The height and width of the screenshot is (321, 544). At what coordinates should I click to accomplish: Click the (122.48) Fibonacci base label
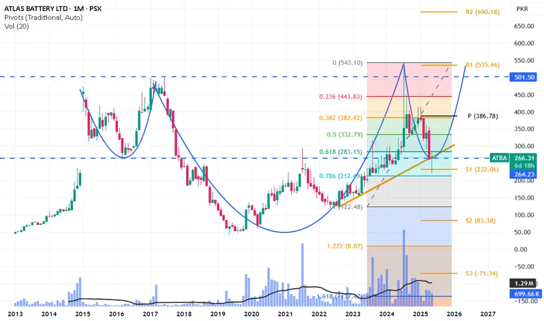click(350, 207)
